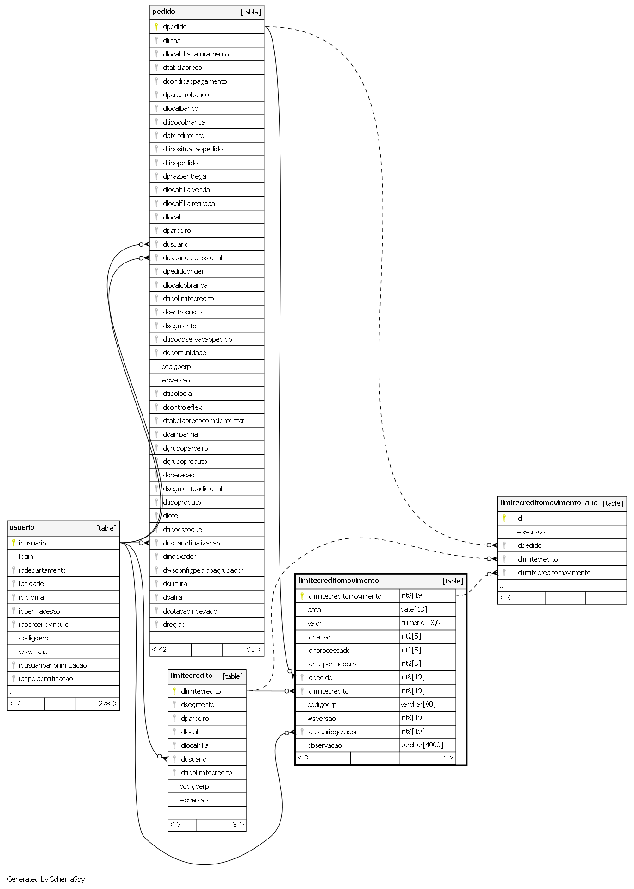Click the '< 3' count in limitecreditomovimento_aud

pyautogui.click(x=522, y=598)
